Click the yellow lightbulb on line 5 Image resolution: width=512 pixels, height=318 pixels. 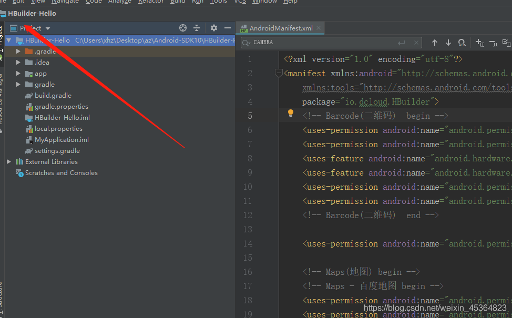pyautogui.click(x=291, y=114)
